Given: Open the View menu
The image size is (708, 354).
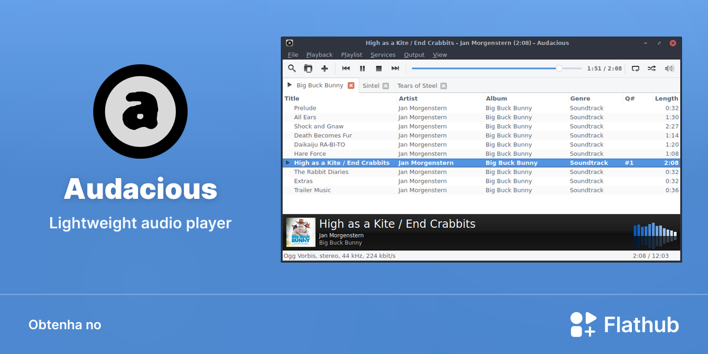Looking at the screenshot, I should click(440, 55).
